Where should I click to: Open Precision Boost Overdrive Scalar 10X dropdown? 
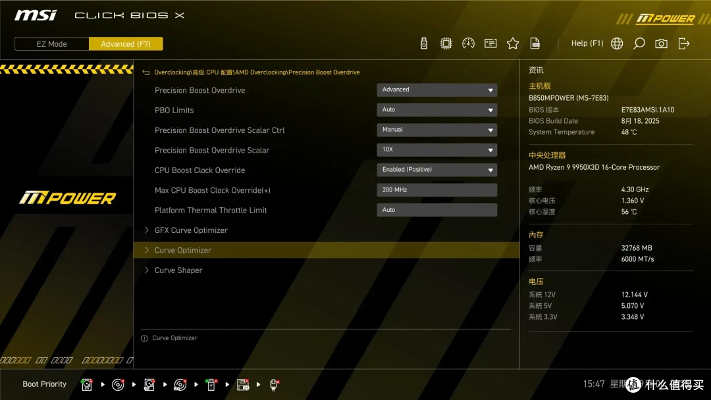(436, 149)
